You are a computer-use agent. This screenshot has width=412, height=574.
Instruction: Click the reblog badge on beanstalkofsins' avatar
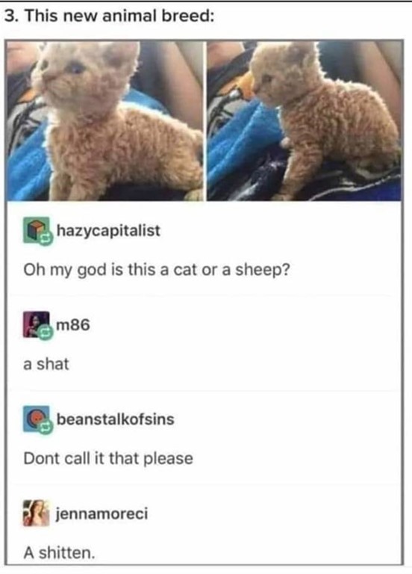tap(46, 428)
